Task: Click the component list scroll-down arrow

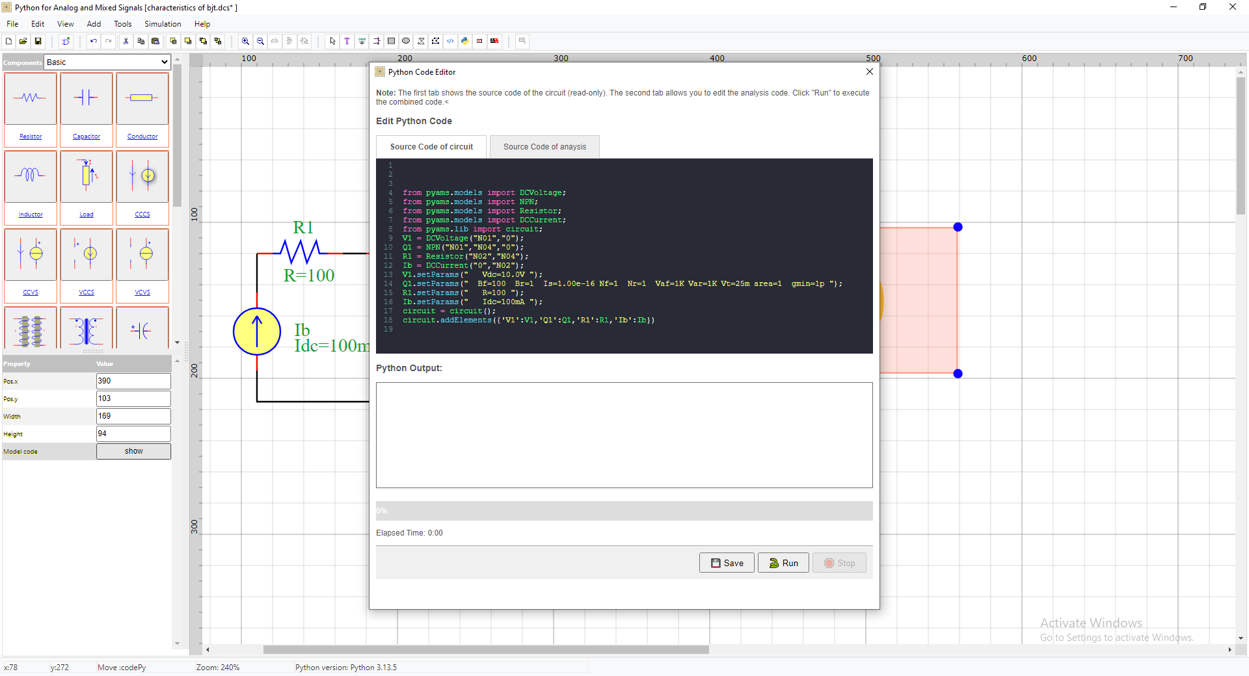Action: 177,343
